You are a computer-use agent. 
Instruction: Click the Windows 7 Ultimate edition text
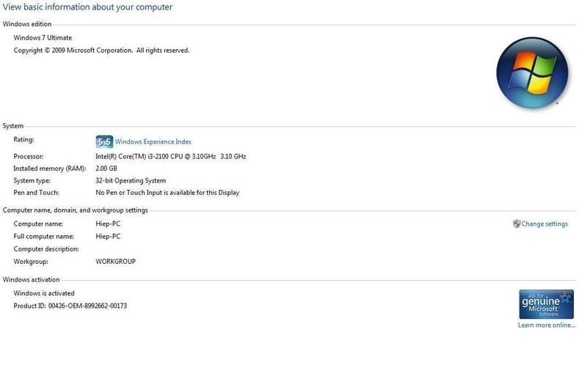tap(43, 37)
